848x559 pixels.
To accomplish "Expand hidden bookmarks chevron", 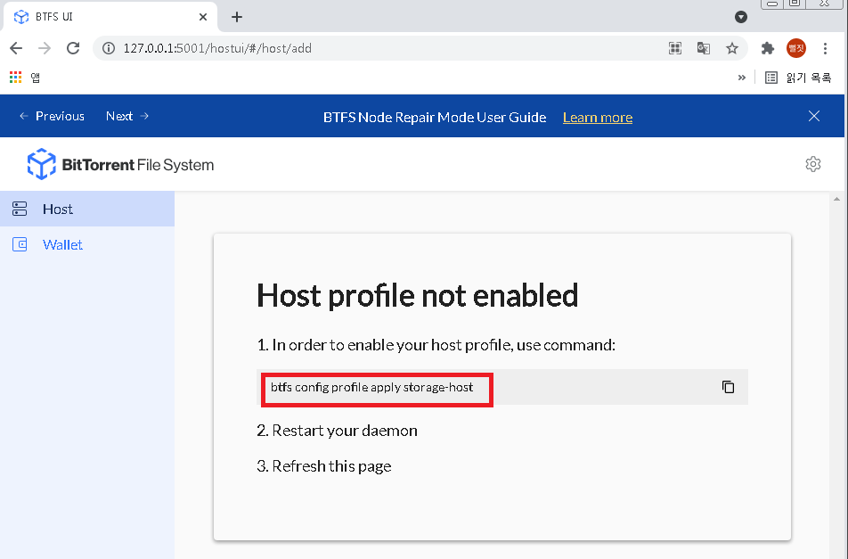I will pos(741,78).
